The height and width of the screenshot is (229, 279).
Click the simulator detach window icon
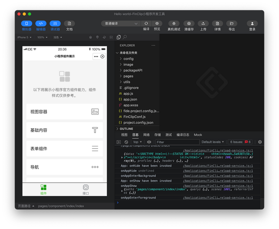(111, 37)
